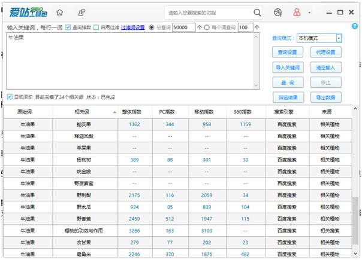Click the 导入关键词 button
362x260 pixels.
pyautogui.click(x=288, y=68)
